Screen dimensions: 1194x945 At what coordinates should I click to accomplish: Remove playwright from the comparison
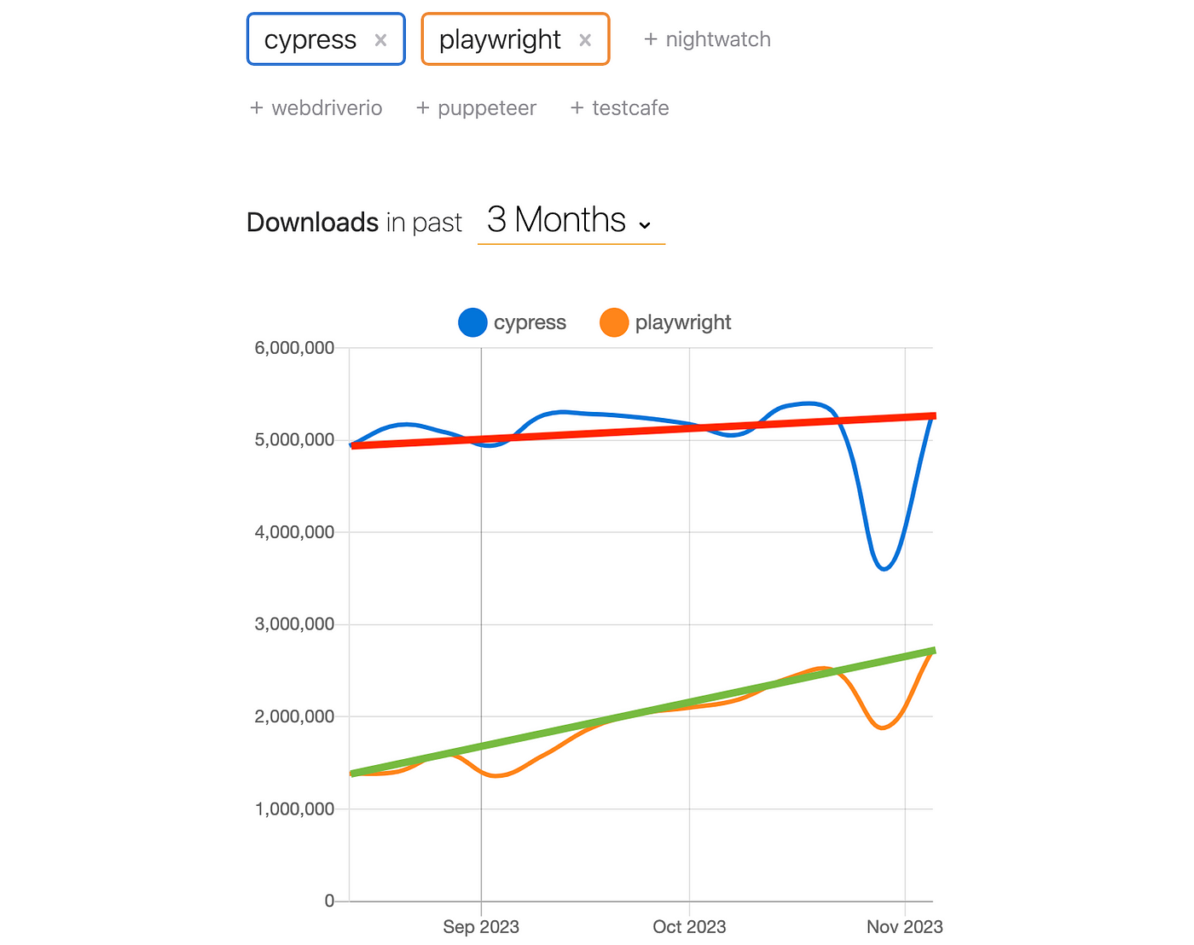(585, 40)
